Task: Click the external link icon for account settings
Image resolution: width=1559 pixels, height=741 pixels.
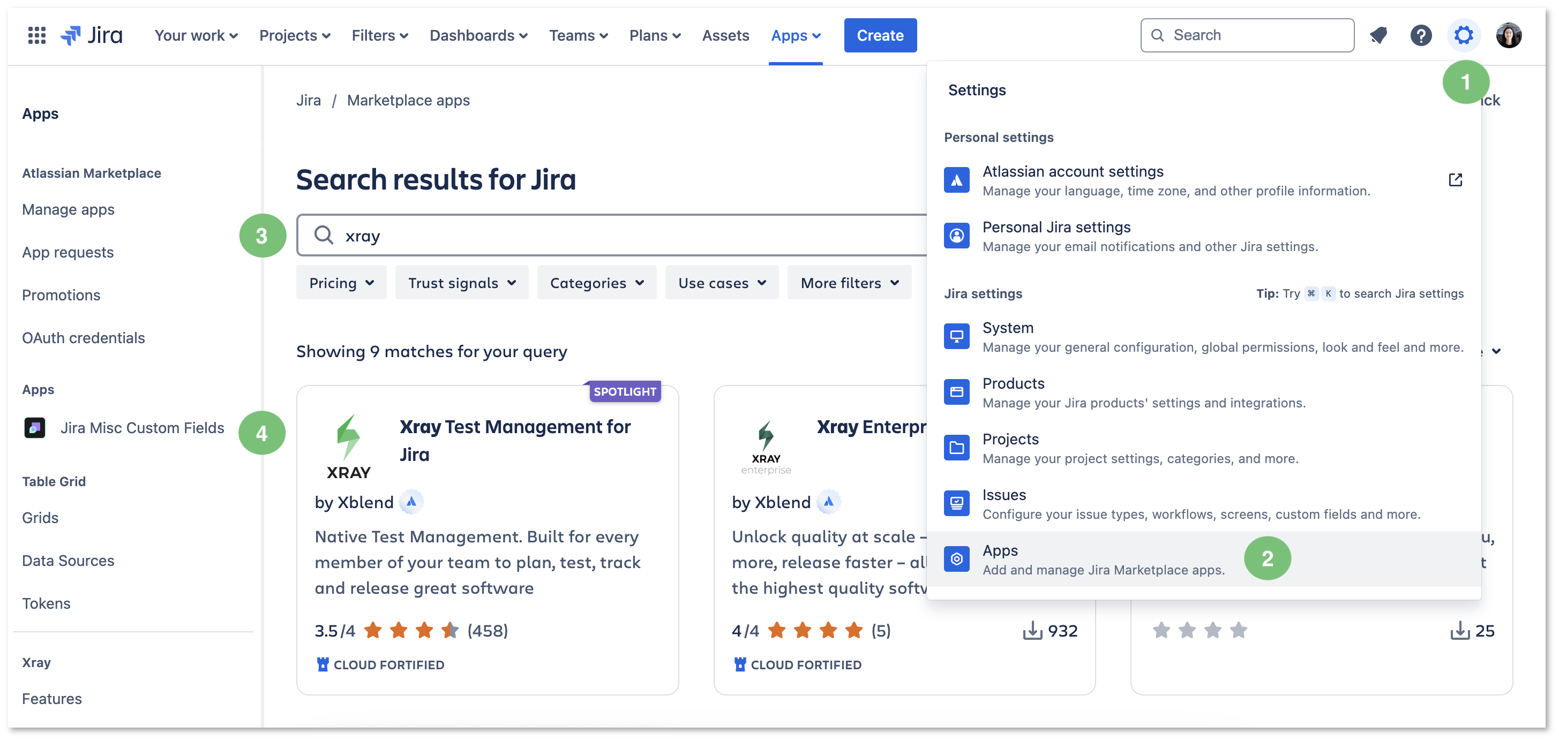Action: pos(1455,180)
